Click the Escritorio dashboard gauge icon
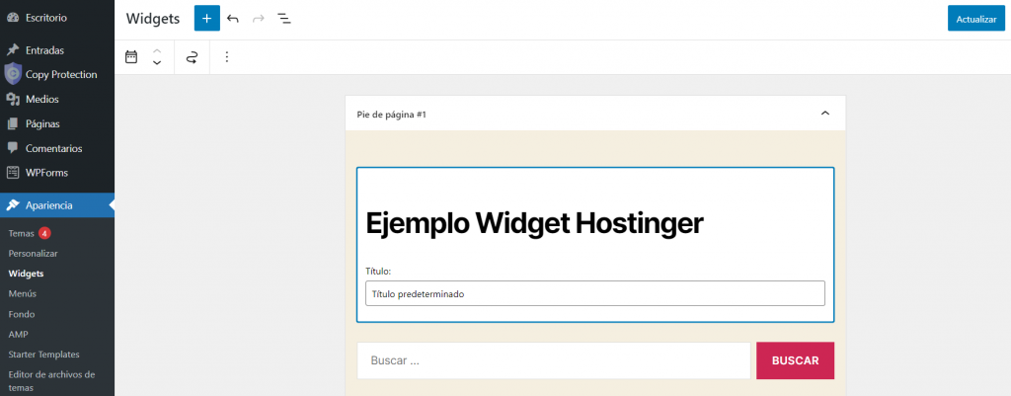The height and width of the screenshot is (396, 1011). [x=13, y=18]
